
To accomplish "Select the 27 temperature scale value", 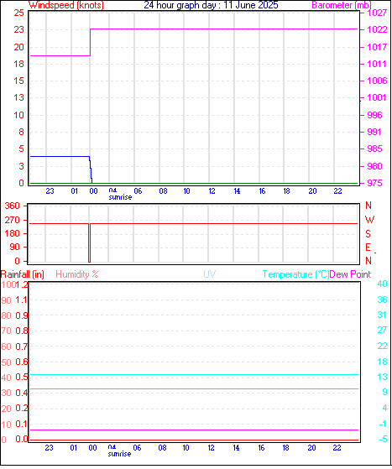I will (382, 331).
